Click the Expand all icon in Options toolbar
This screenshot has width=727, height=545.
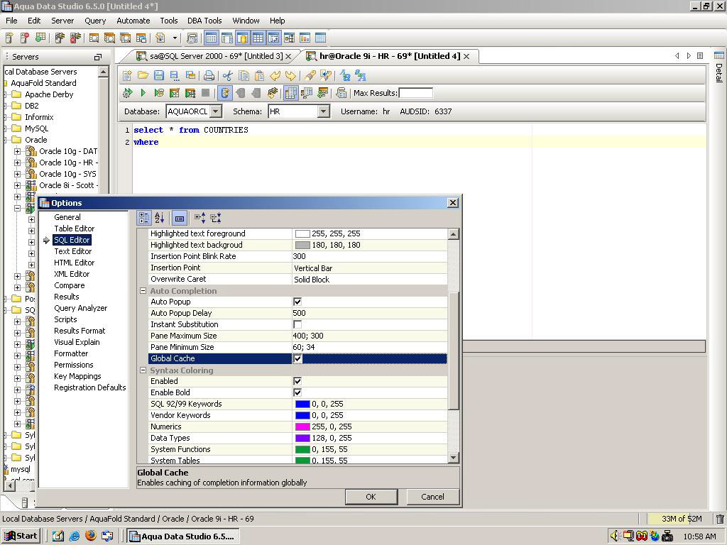click(x=199, y=217)
